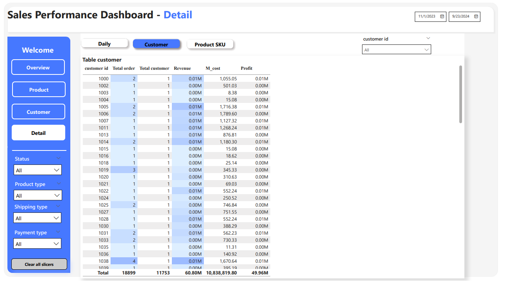505x283 pixels.
Task: Expand the Status dropdown
Action: (37, 170)
